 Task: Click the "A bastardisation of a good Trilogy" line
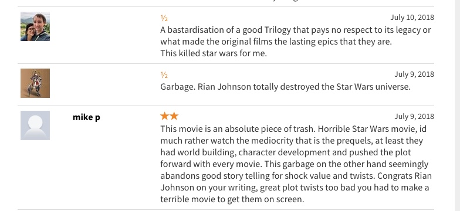tap(296, 30)
